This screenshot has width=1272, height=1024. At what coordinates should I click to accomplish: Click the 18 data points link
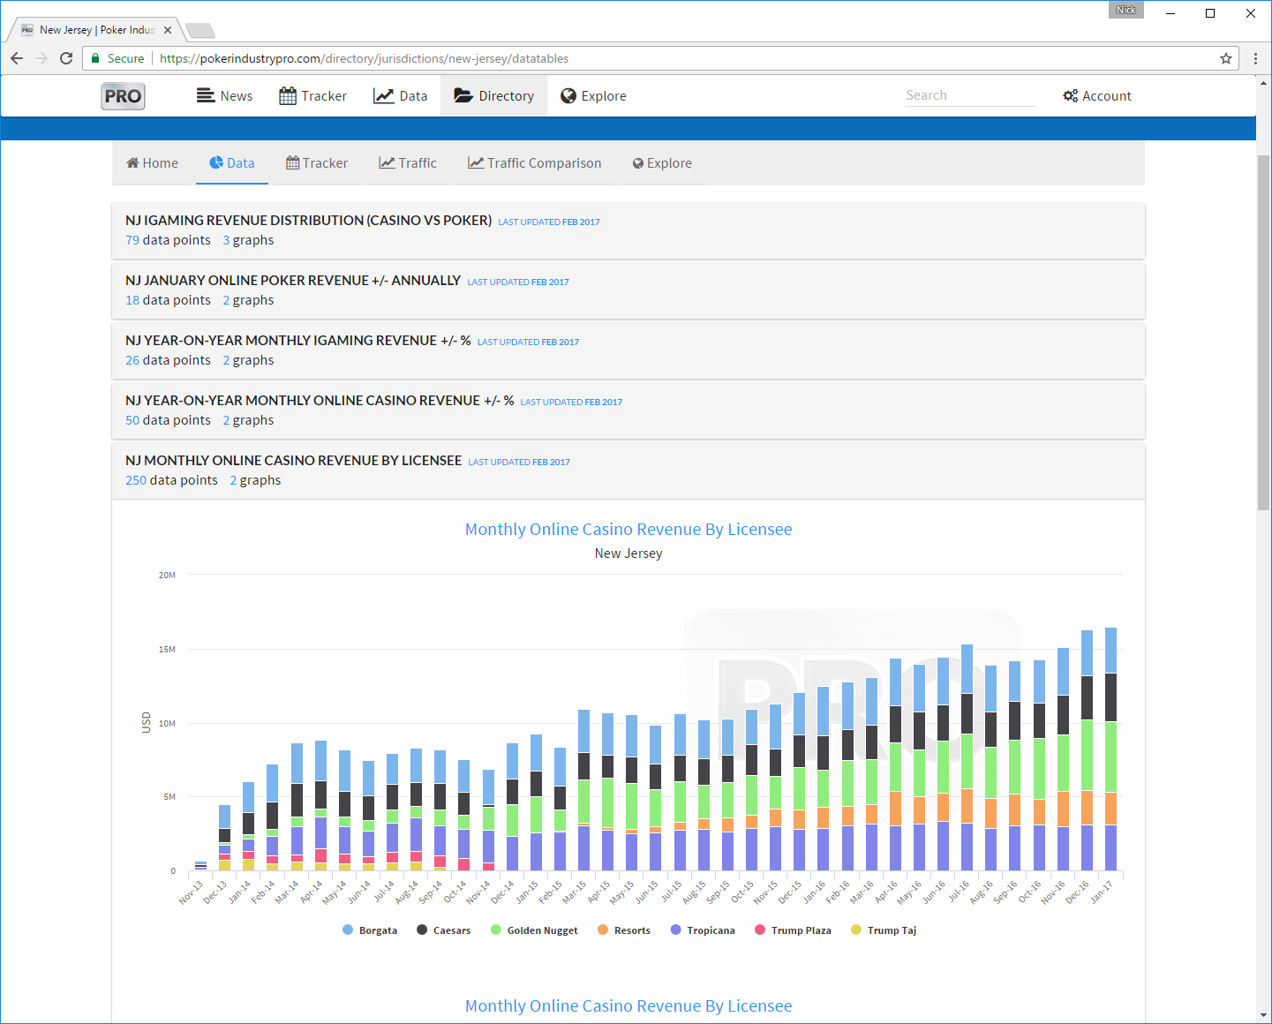(x=168, y=300)
